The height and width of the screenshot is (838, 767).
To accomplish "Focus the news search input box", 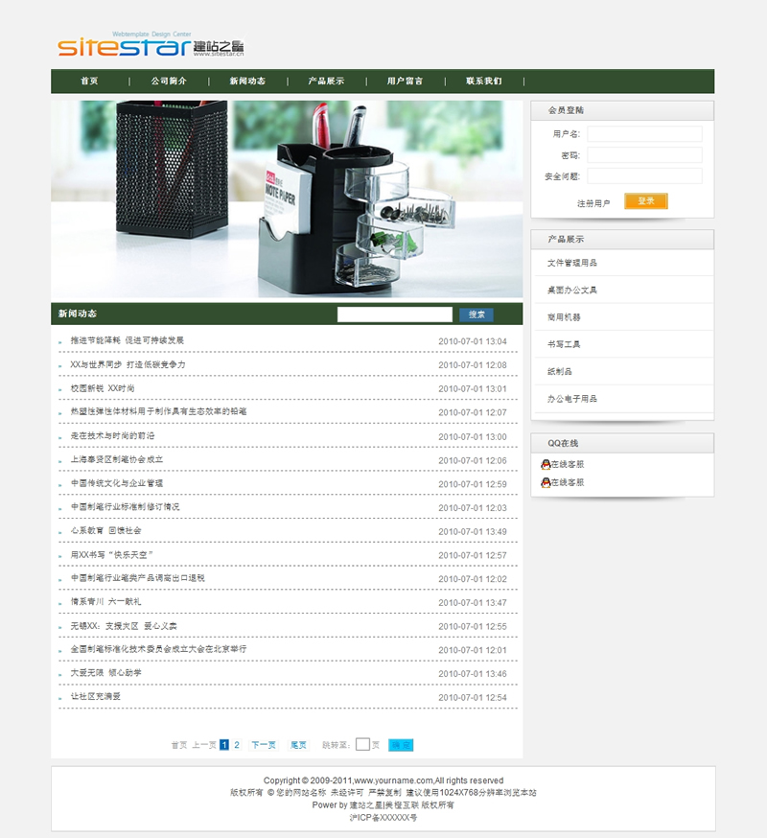I will pos(394,314).
